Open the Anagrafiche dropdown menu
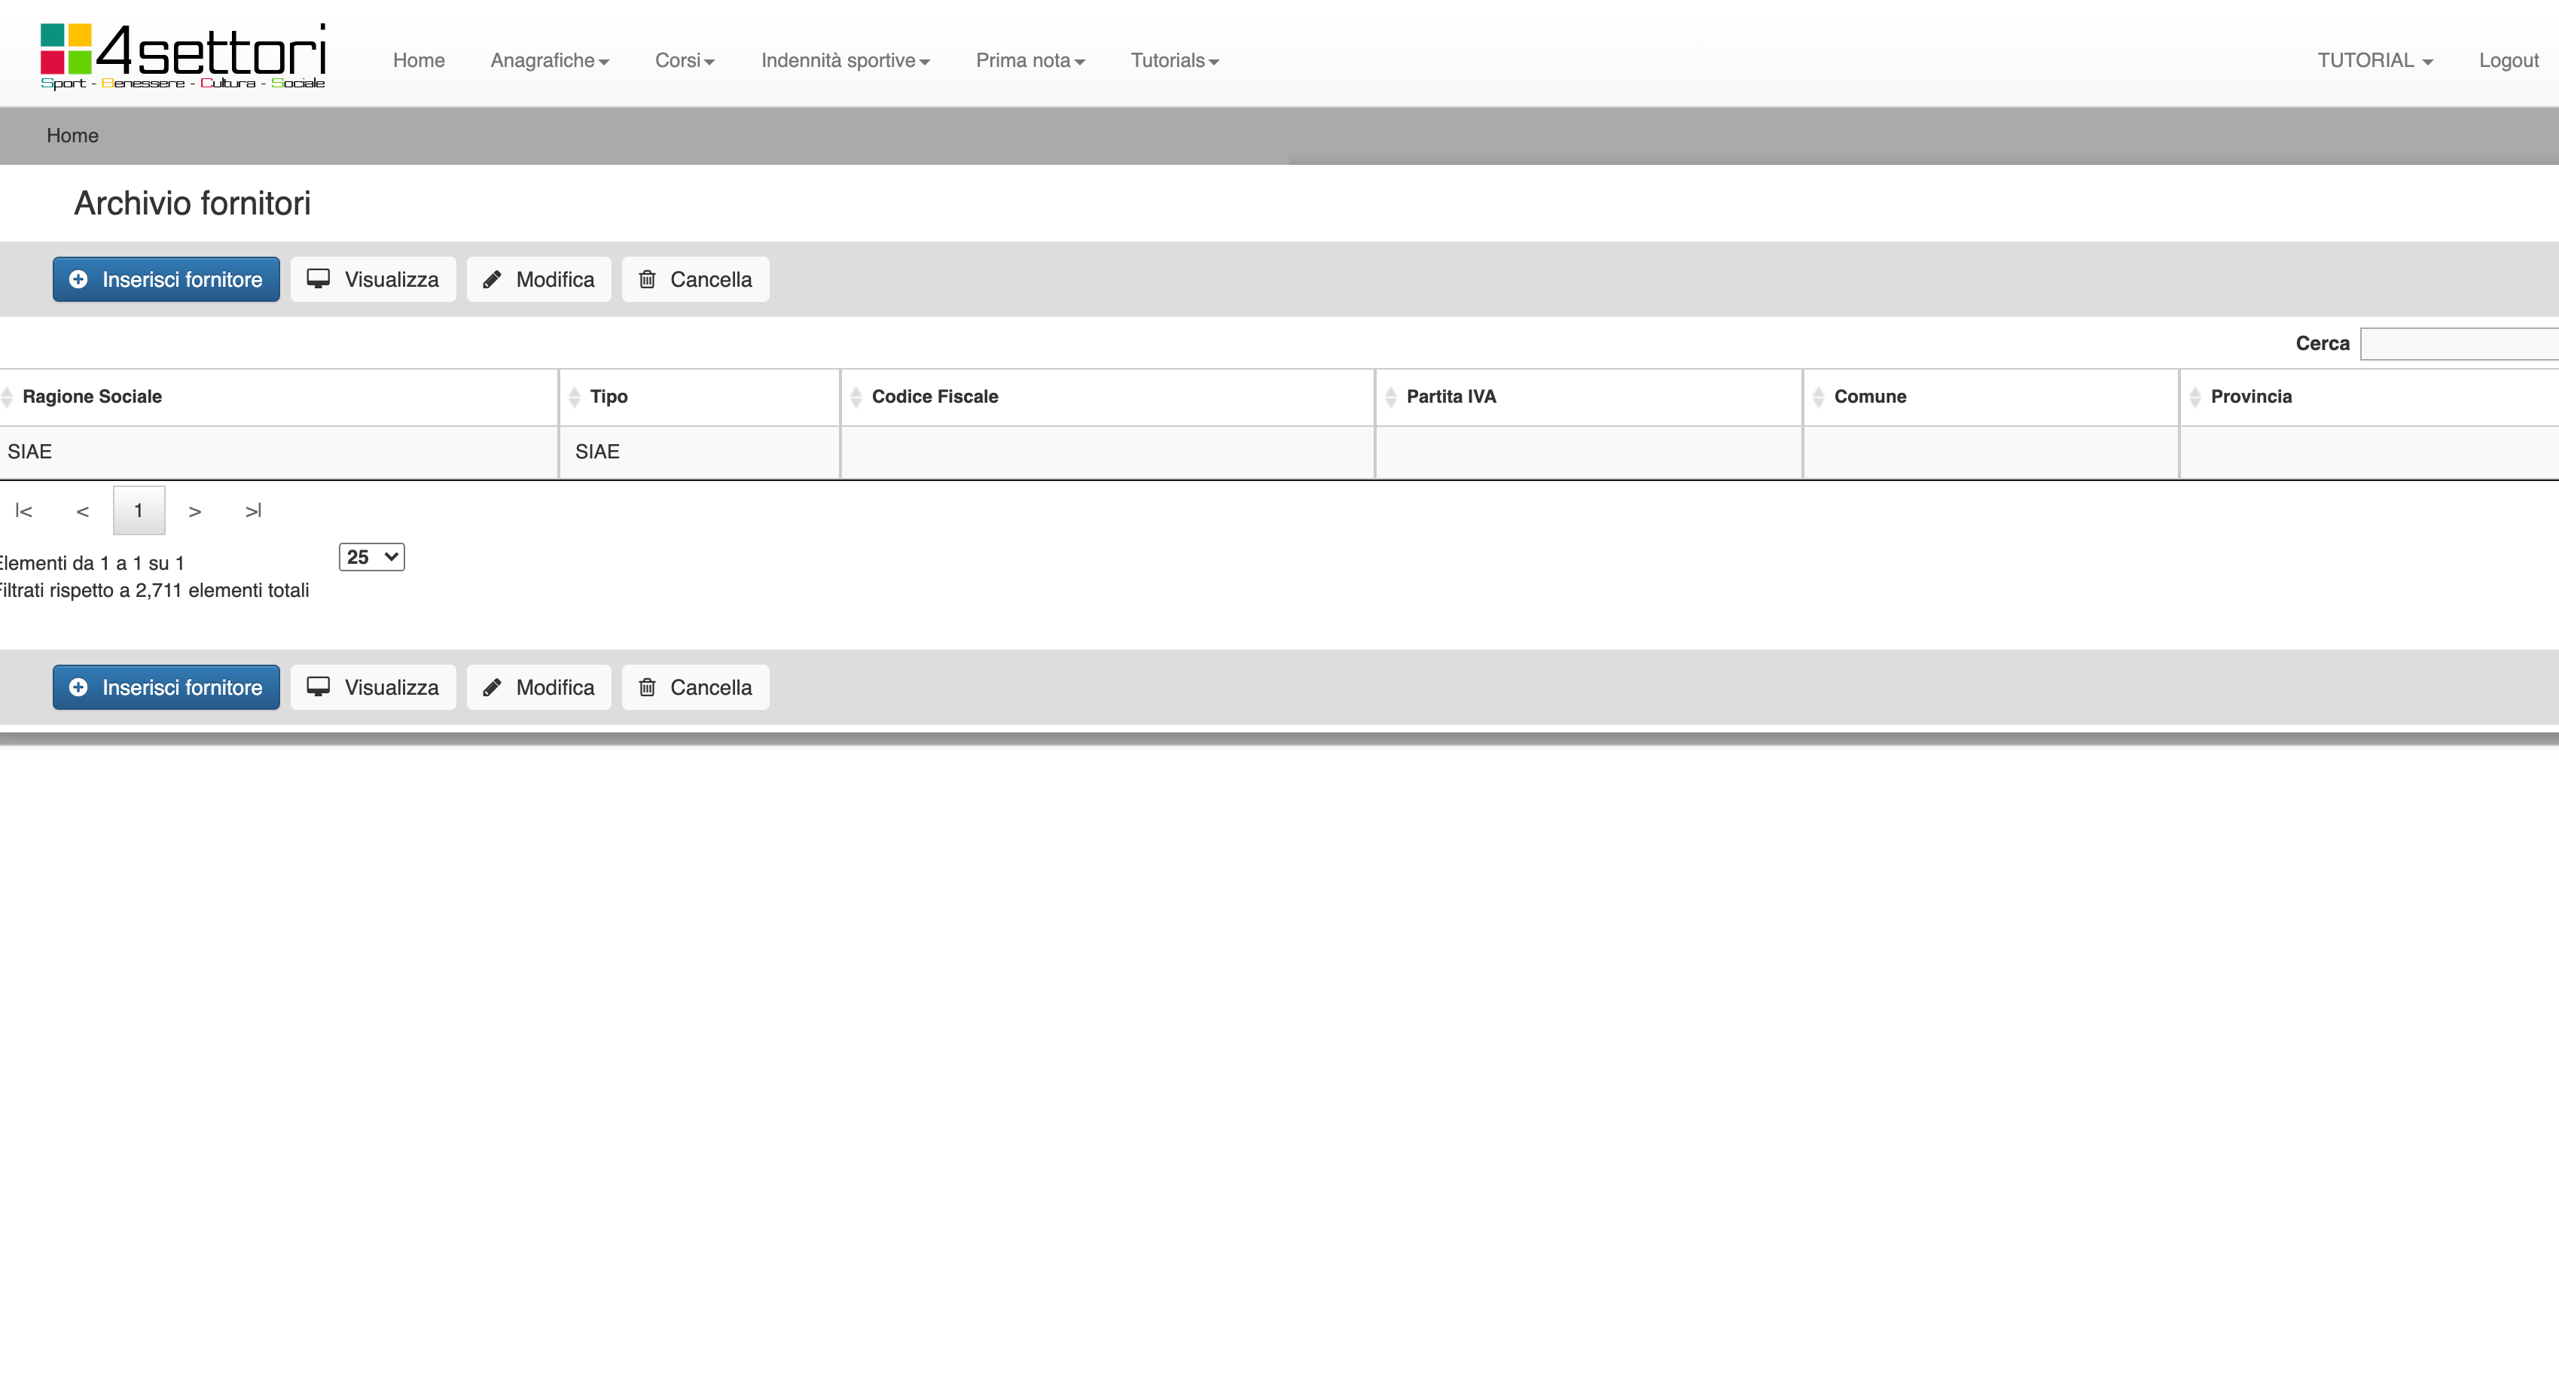The width and height of the screenshot is (2559, 1373). point(549,60)
